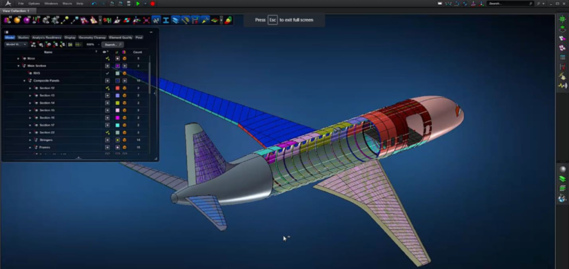This screenshot has width=569, height=269.
Task: Click the globe icon in right sidebar
Action: click(562, 198)
